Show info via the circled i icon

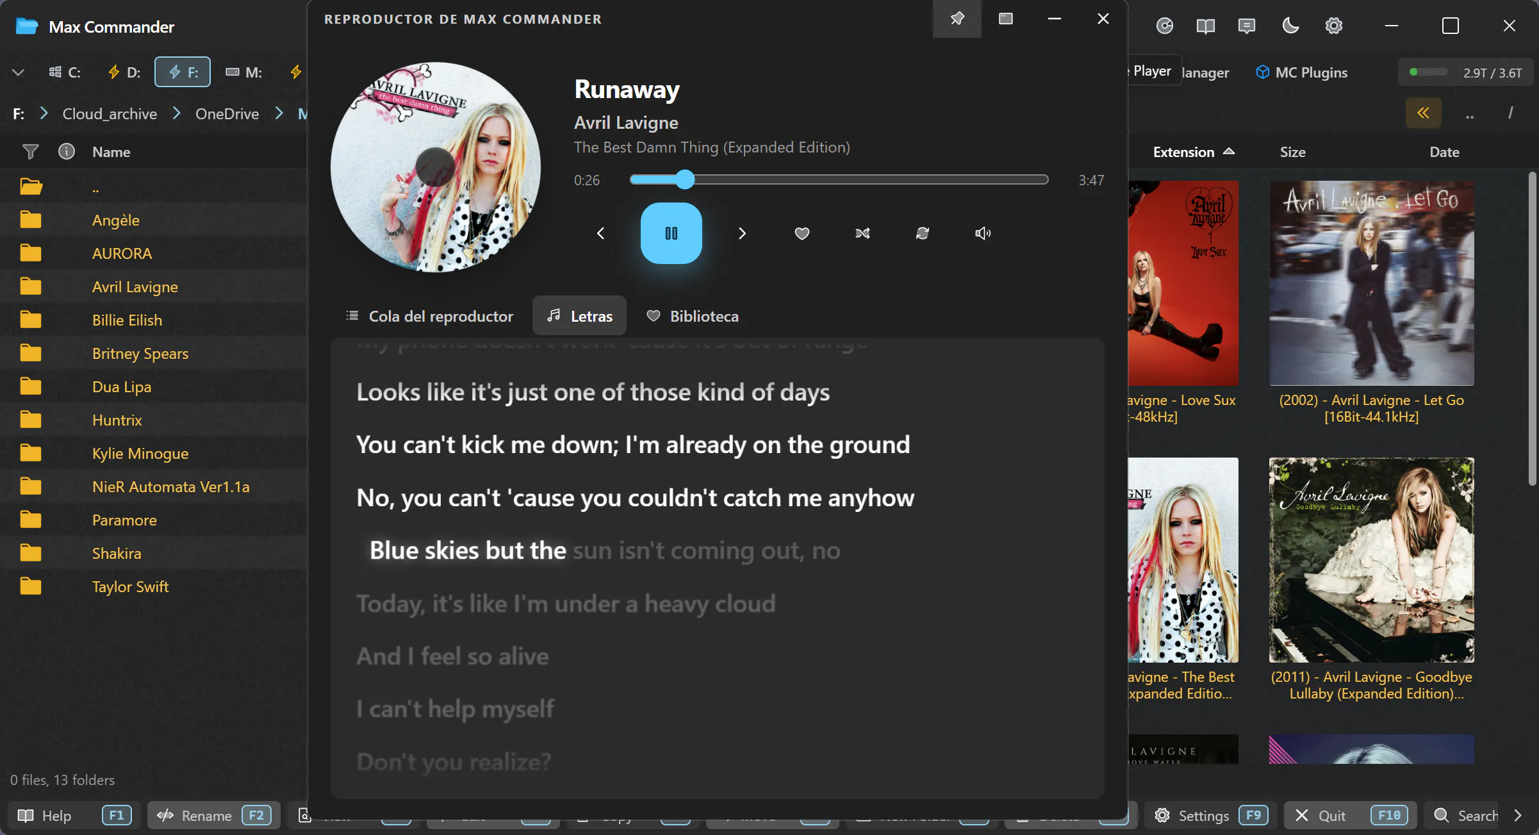(x=67, y=151)
